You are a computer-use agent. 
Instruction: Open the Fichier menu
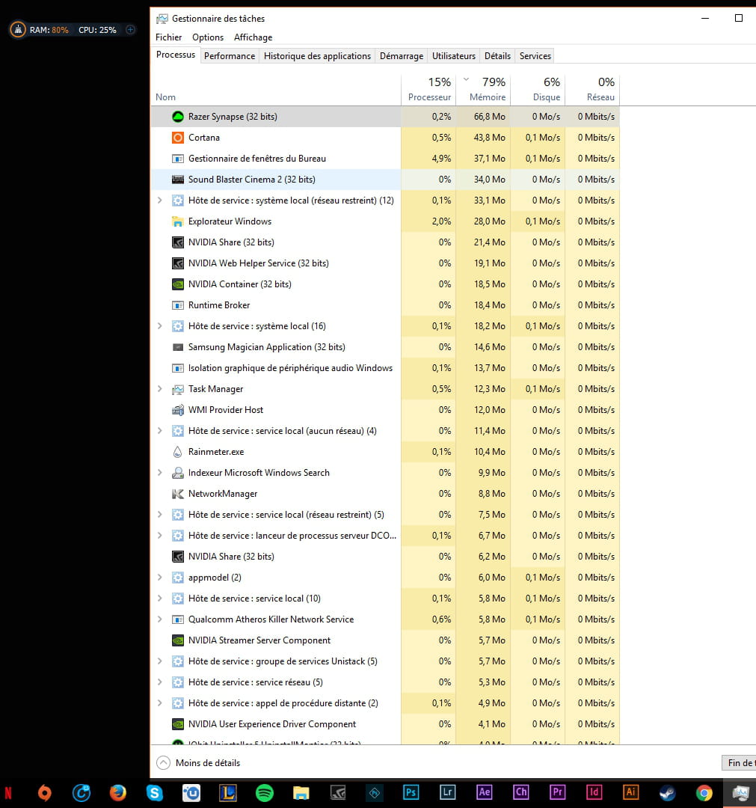click(x=168, y=37)
